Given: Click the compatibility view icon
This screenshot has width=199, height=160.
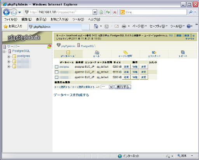Looking at the screenshot, I should click(101, 12).
